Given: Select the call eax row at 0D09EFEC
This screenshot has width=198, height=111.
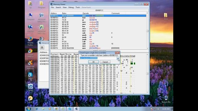Looking at the screenshot, I should click(98, 42).
